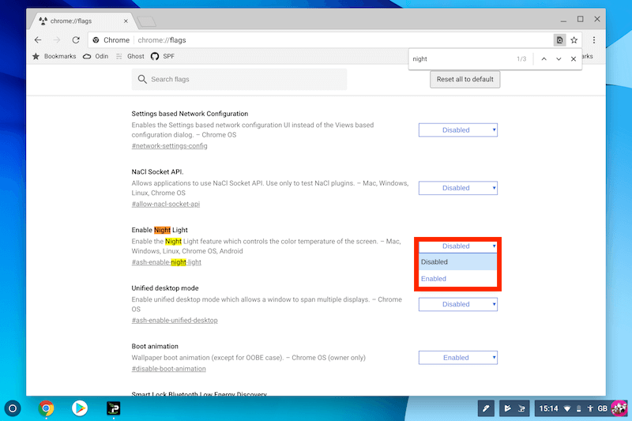The width and height of the screenshot is (632, 421).
Task: Click the find-in-page text field
Action: pos(460,58)
